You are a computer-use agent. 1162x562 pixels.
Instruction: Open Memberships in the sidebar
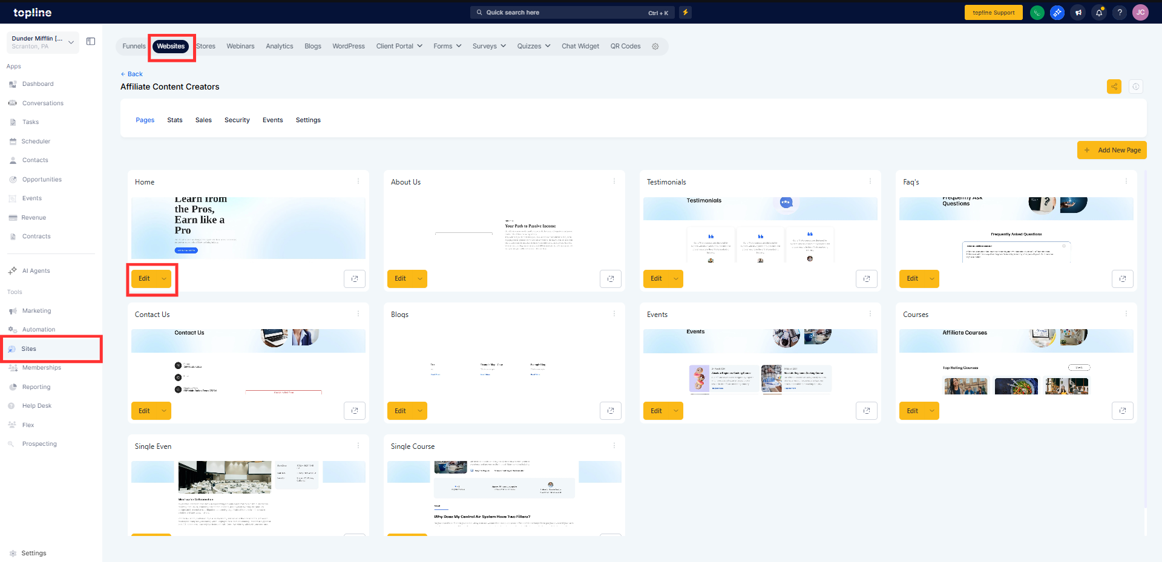pos(41,368)
